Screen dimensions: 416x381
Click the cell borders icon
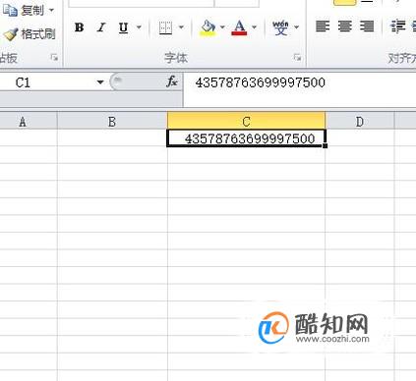coord(165,27)
